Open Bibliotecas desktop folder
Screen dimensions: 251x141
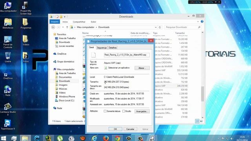pyautogui.click(x=8, y=23)
